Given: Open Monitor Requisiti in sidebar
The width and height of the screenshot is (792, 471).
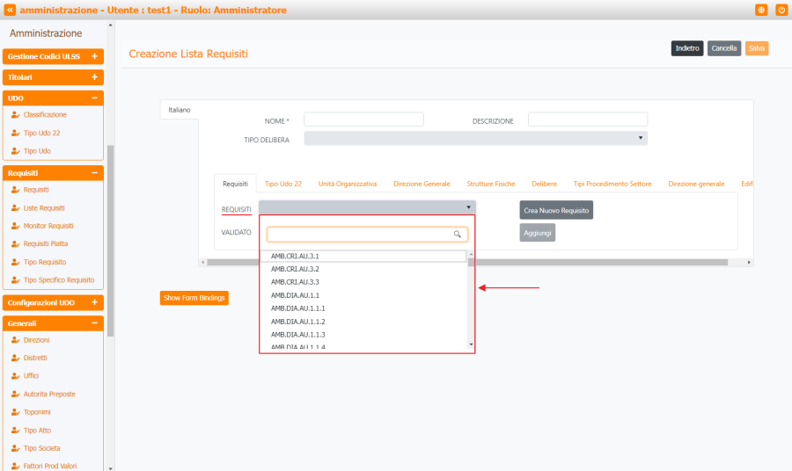Looking at the screenshot, I should click(x=48, y=226).
